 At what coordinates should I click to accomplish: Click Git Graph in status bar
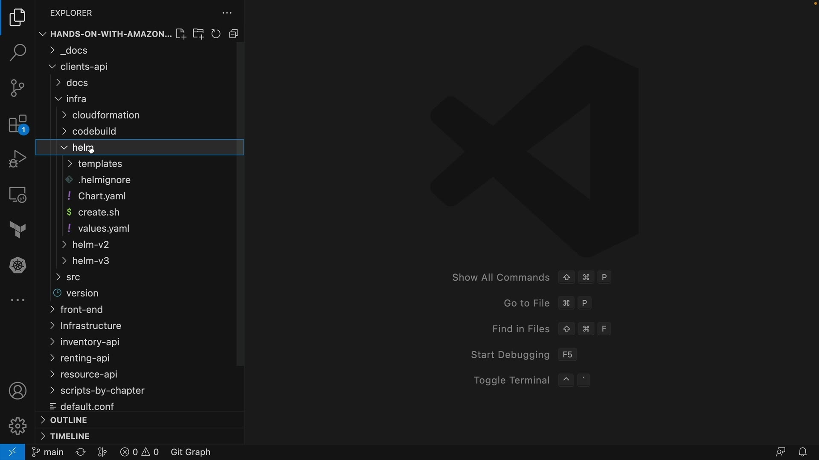(191, 452)
